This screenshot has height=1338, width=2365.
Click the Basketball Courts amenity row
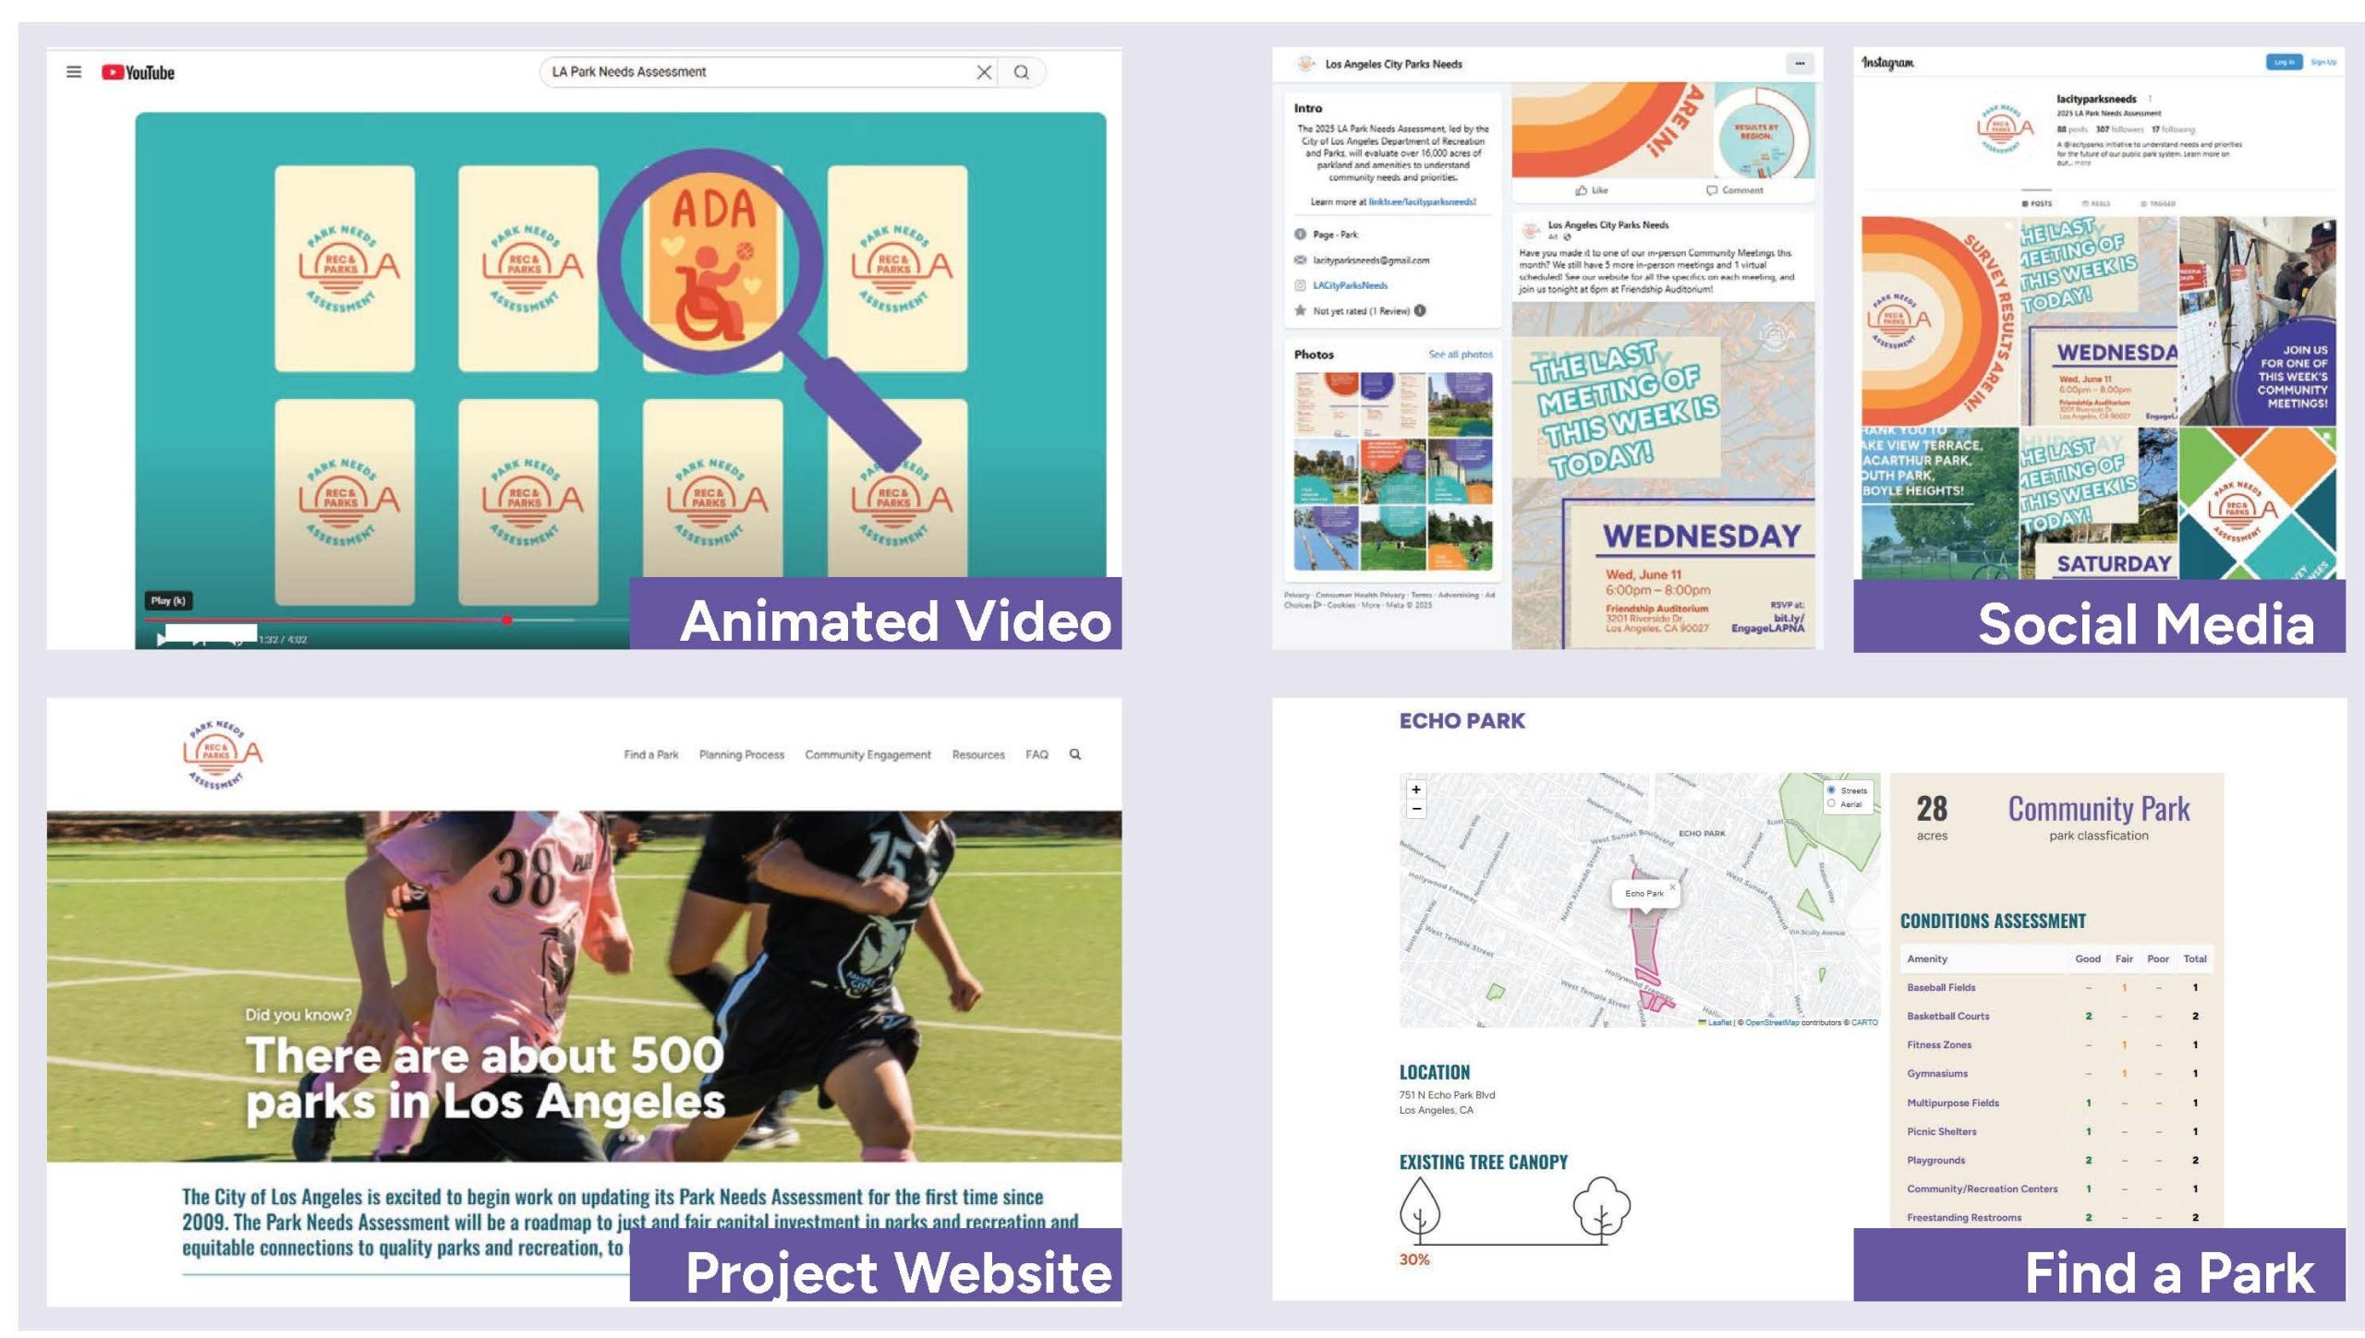point(2056,1016)
